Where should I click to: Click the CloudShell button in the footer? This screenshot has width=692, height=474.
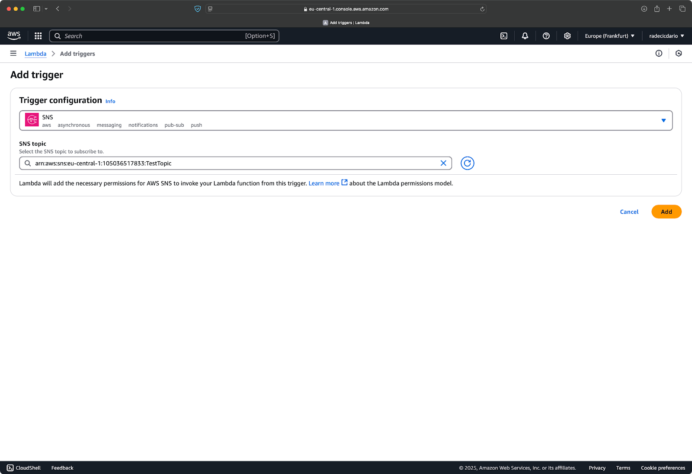[24, 468]
